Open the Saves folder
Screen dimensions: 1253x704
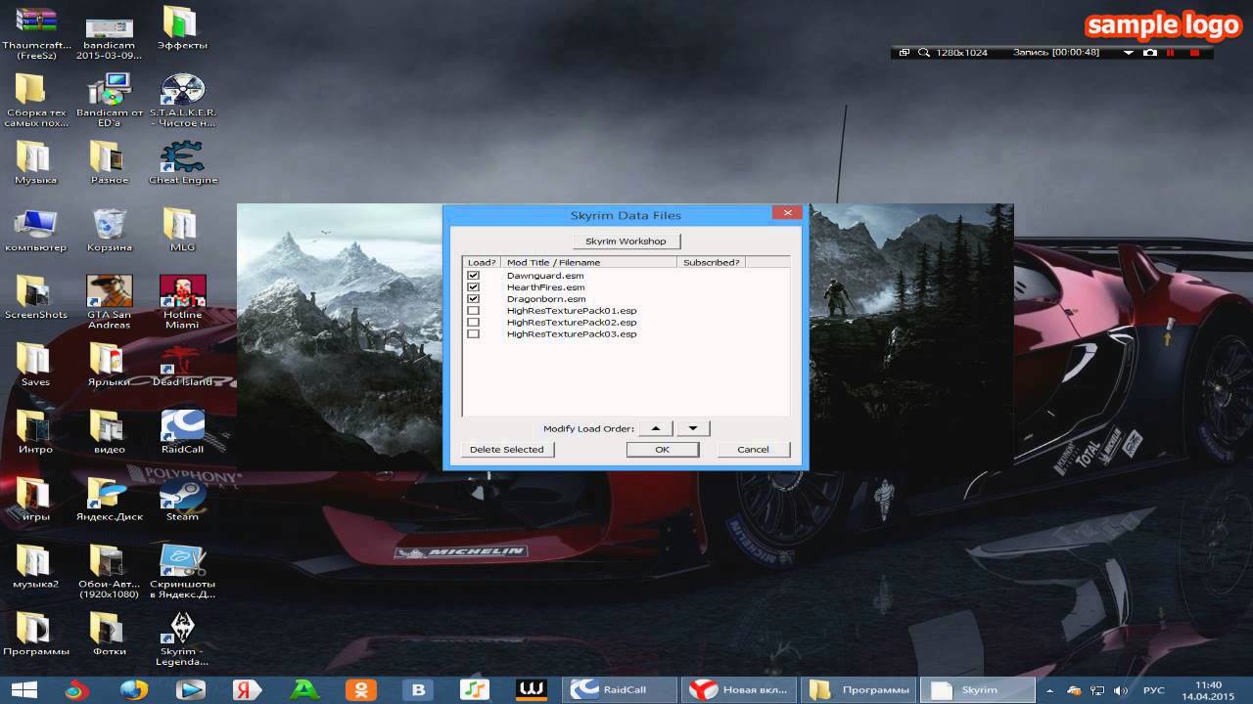(35, 365)
